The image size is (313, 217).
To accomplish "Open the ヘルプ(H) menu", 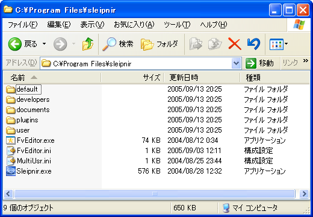I will [214, 25].
